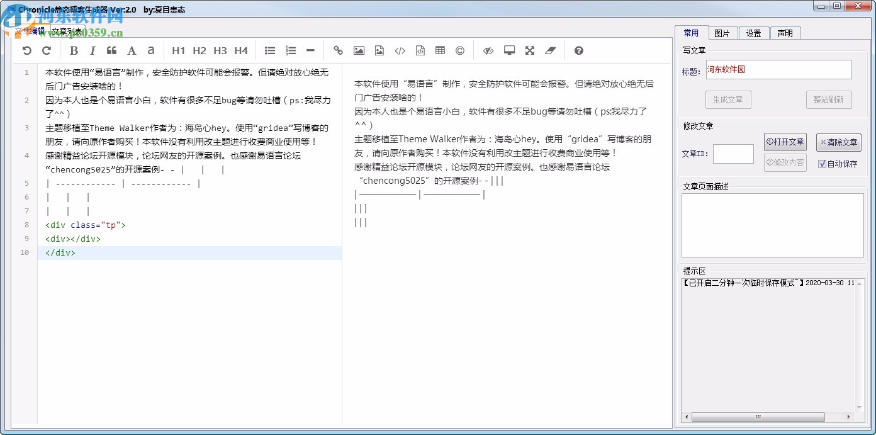Screen dimensions: 876x435
Task: Switch to the 文章列表 tab
Action: click(67, 31)
